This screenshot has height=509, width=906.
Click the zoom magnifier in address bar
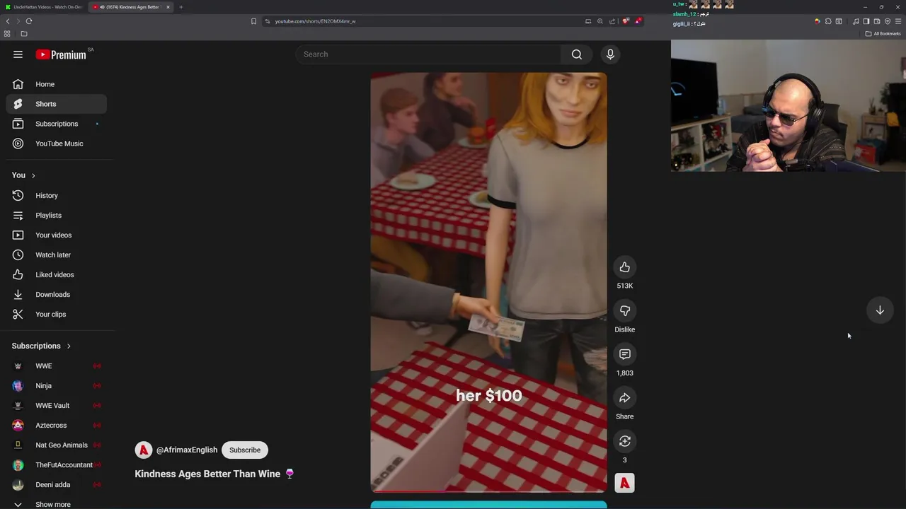tap(600, 21)
